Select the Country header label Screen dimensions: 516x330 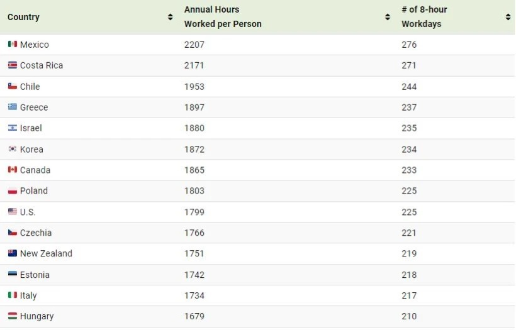23,17
